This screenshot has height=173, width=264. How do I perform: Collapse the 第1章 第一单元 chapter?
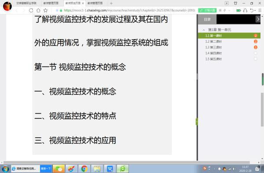pyautogui.click(x=204, y=30)
